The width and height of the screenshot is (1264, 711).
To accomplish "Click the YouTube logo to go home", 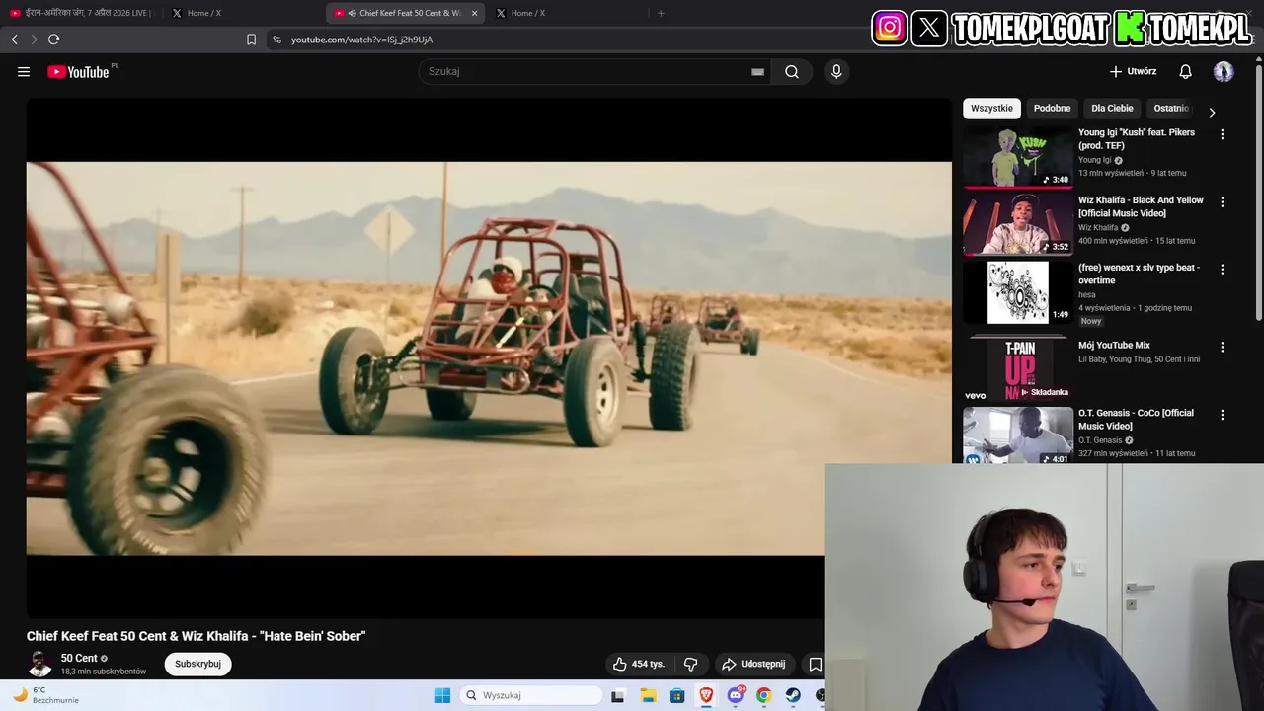I will point(79,72).
